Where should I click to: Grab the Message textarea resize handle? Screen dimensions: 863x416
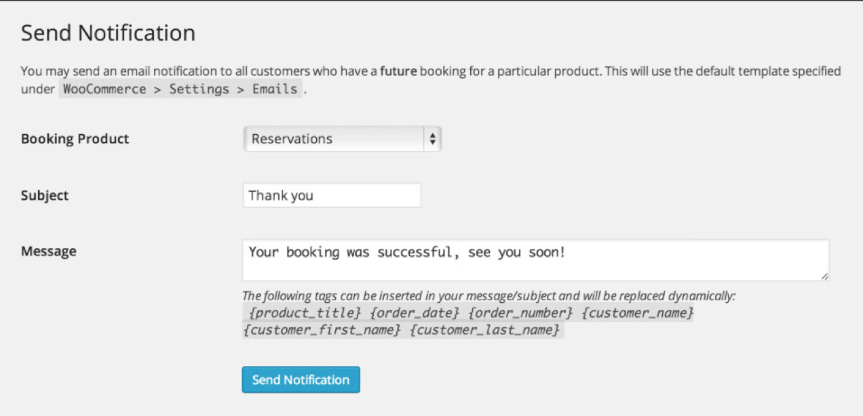pos(824,276)
